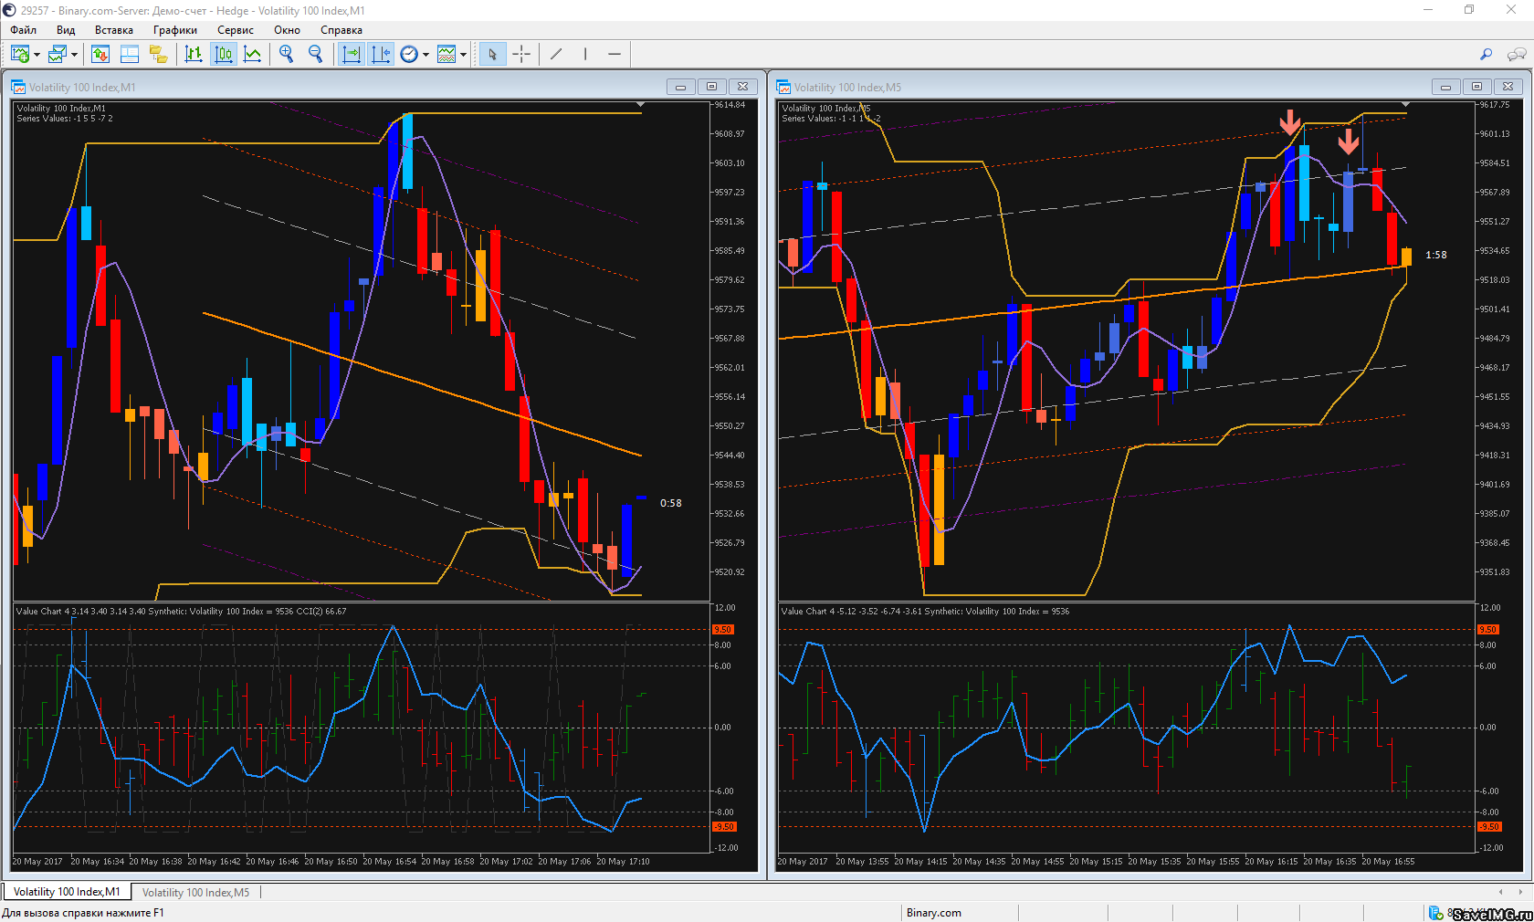The image size is (1534, 922).
Task: Expand the chart templates dropdown arrow
Action: coord(463,55)
